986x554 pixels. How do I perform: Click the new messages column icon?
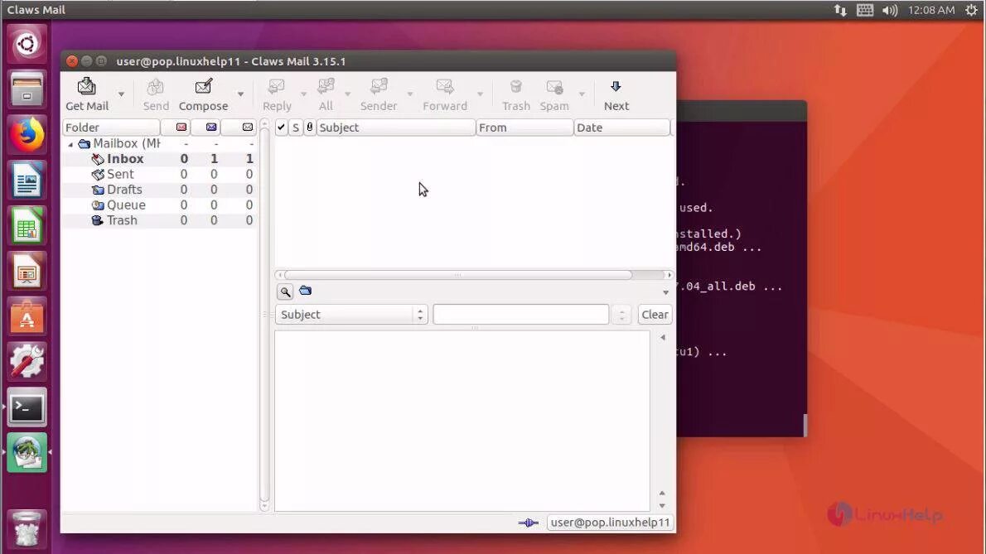tap(181, 128)
